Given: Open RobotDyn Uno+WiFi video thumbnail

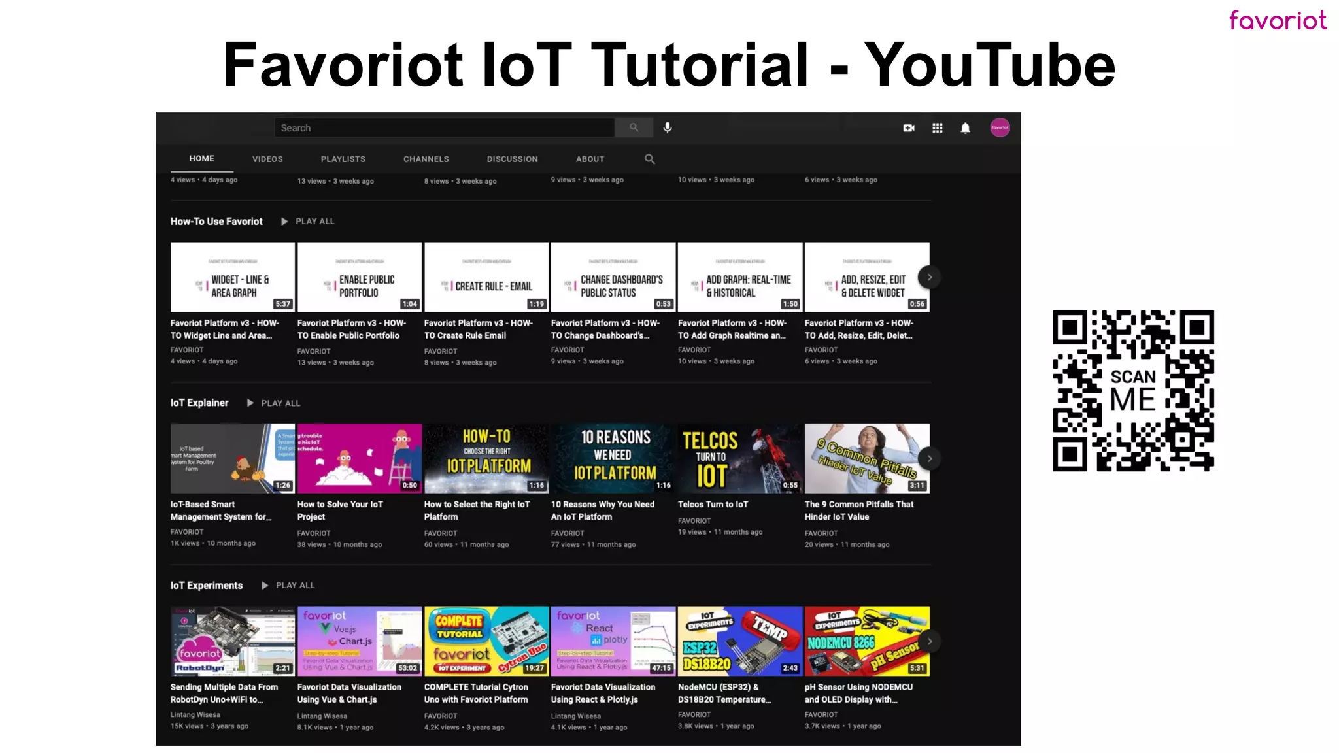Looking at the screenshot, I should click(232, 641).
